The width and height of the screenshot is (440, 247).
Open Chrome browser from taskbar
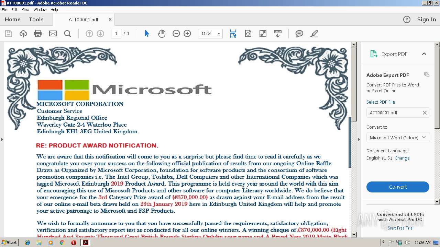pos(62,243)
